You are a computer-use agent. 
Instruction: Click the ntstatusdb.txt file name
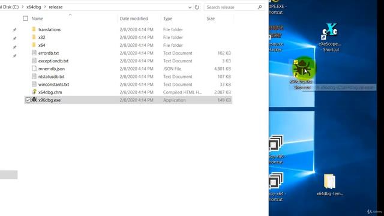[52, 77]
